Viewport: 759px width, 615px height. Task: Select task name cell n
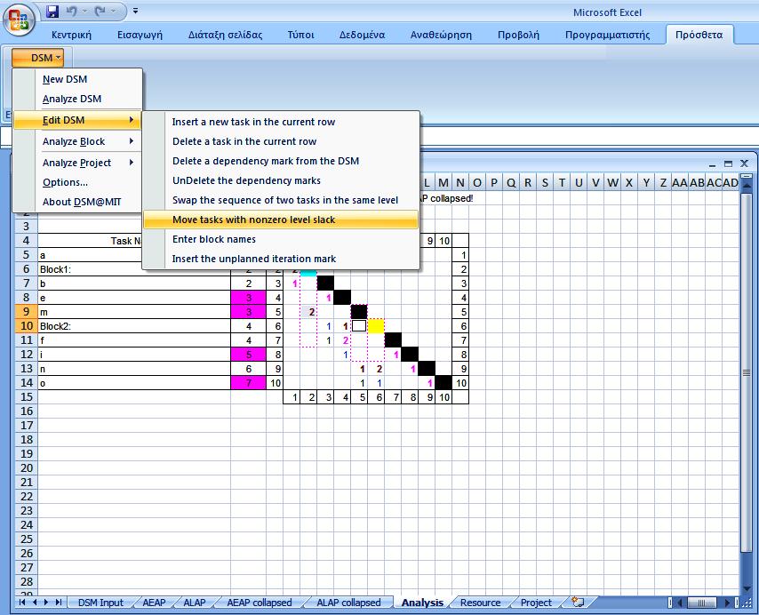point(134,369)
